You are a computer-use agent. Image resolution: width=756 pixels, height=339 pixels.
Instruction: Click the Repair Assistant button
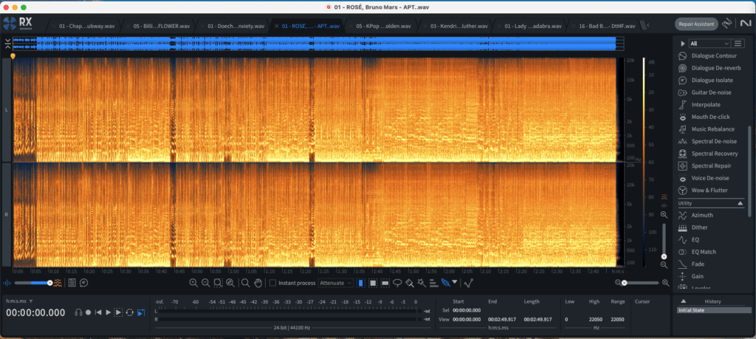pyautogui.click(x=696, y=24)
